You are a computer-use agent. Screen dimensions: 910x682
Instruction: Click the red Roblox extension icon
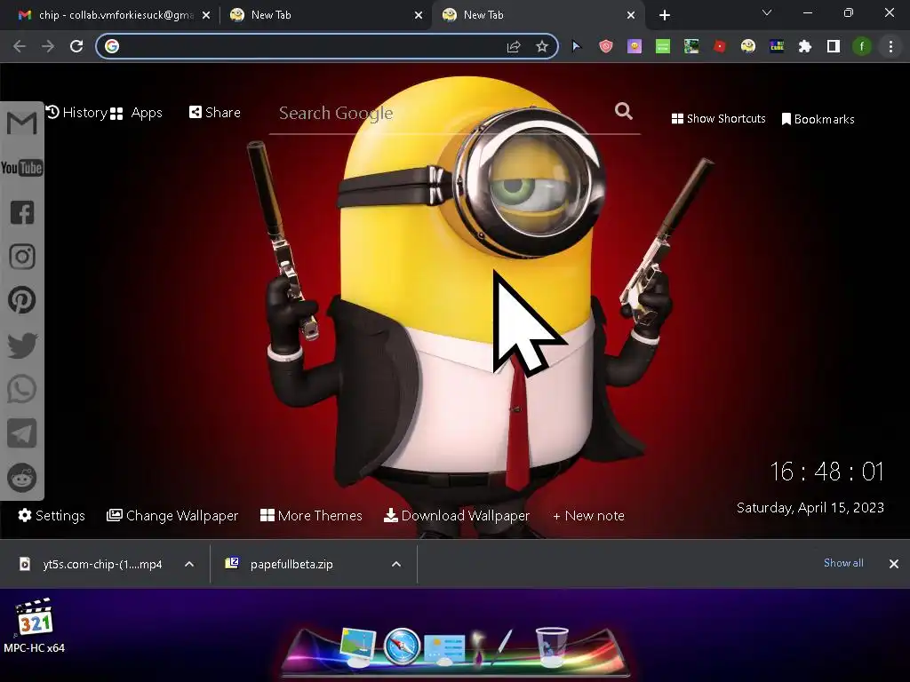(720, 46)
